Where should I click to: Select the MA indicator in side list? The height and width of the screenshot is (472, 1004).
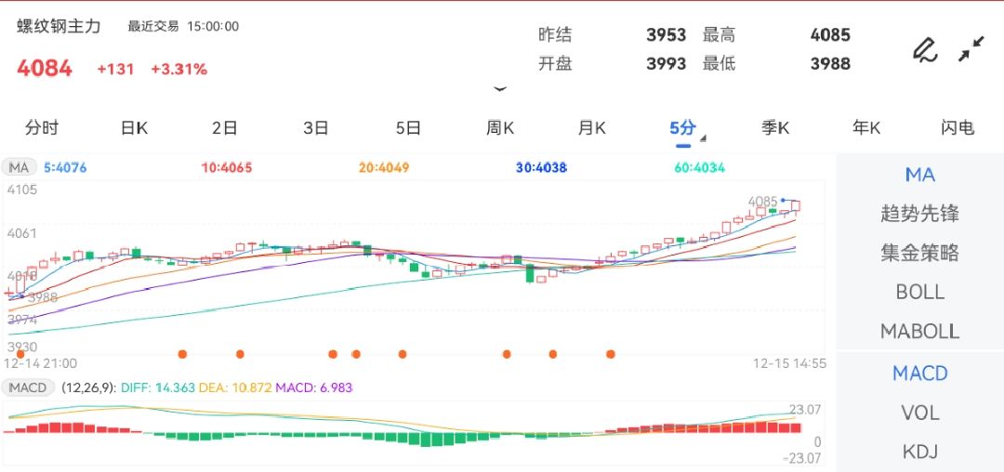[920, 175]
